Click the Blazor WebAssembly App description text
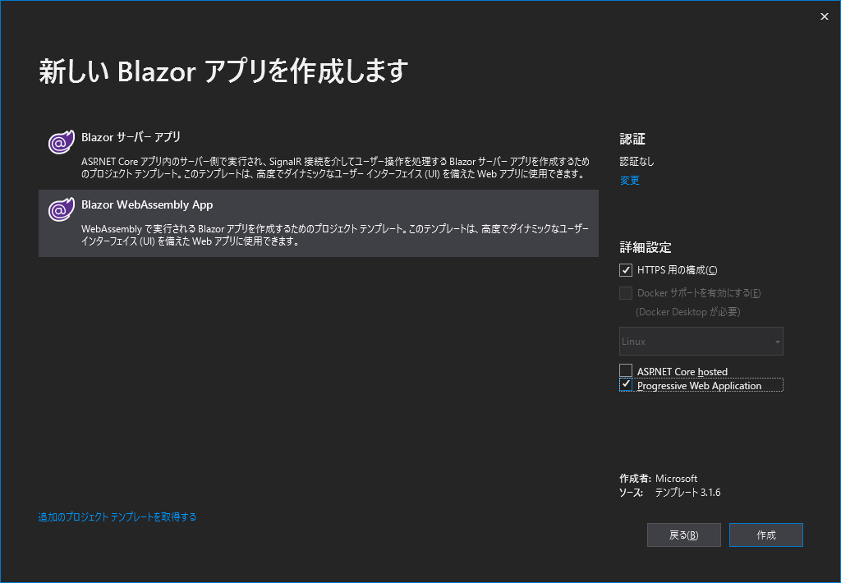Viewport: 841px width, 583px height. pos(335,235)
